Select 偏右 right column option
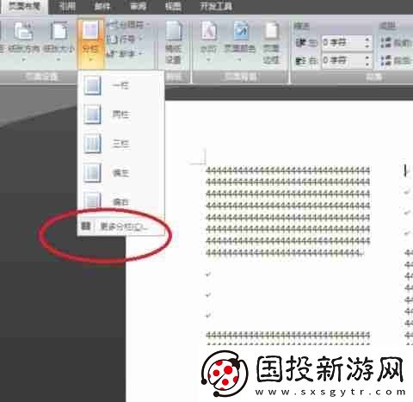This screenshot has width=413, height=402. pyautogui.click(x=121, y=201)
